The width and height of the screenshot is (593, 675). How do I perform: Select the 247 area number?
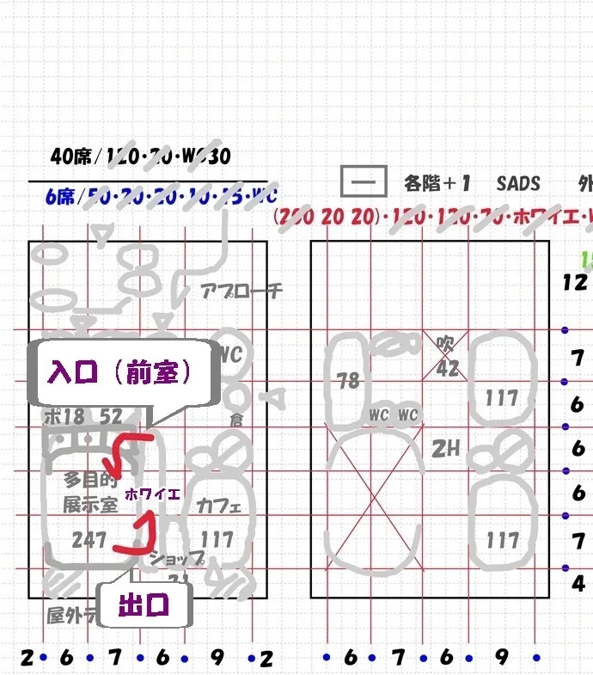tap(89, 540)
